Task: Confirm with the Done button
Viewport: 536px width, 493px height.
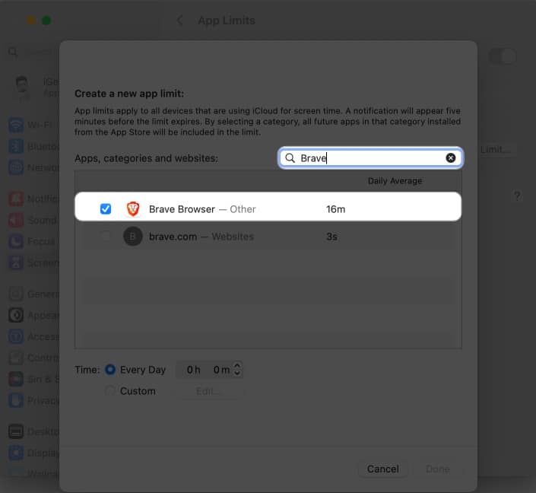Action: point(438,469)
